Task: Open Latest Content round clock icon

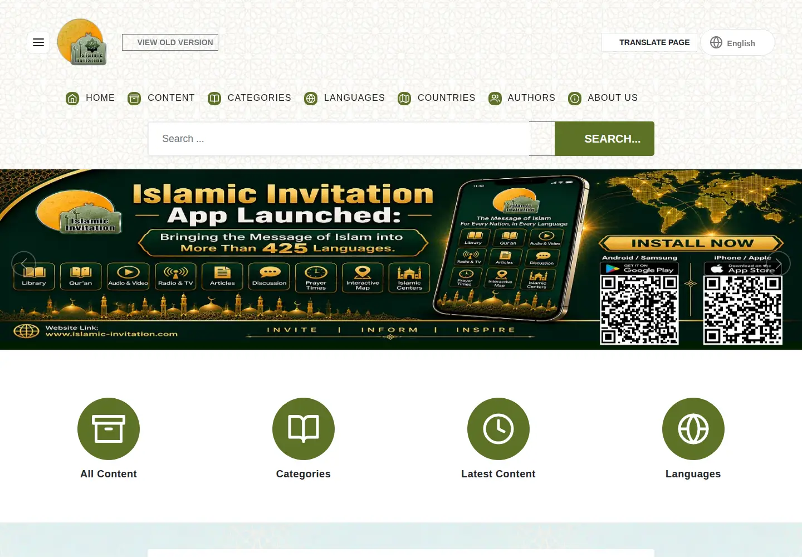Action: pos(498,429)
